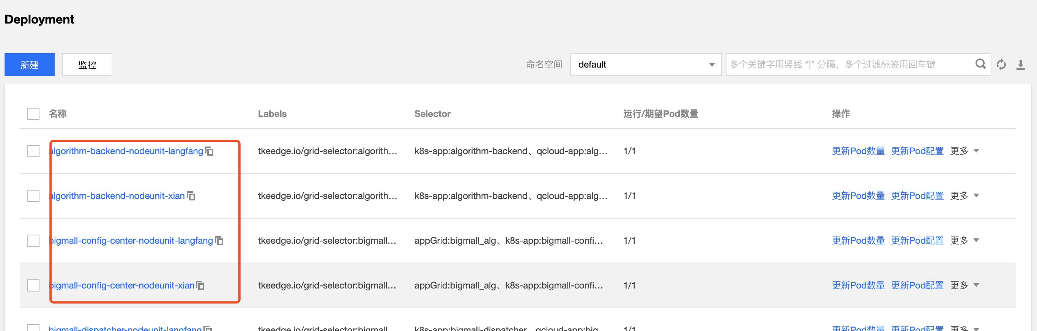Toggle the select-all checkbox in header

click(33, 113)
